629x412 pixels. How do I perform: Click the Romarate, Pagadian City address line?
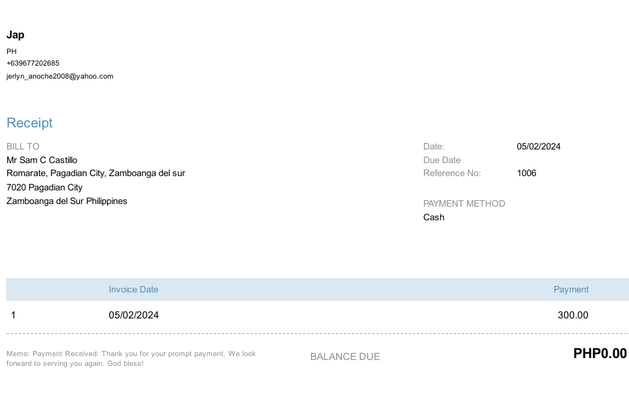coord(96,173)
